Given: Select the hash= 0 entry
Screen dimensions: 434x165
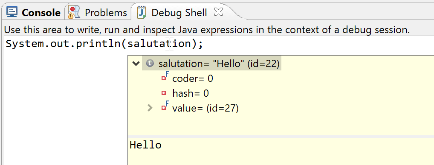Looking at the screenshot, I should click(x=191, y=93).
